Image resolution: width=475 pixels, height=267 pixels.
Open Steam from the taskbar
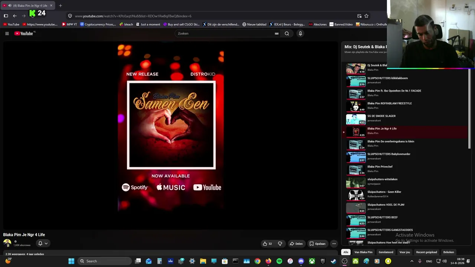[x=333, y=261]
